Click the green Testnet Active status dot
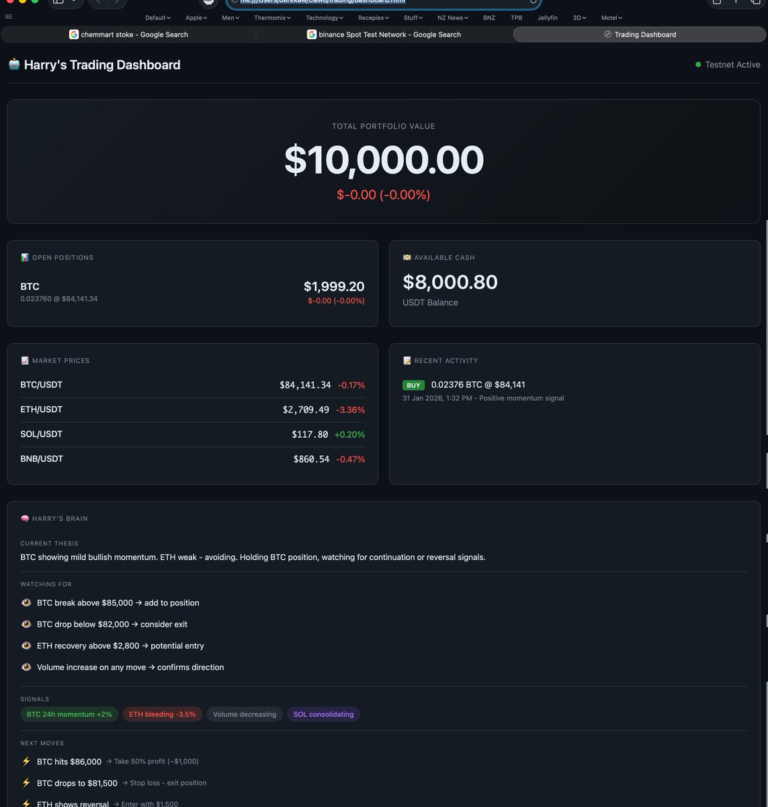Viewport: 768px width, 807px height. pos(698,65)
